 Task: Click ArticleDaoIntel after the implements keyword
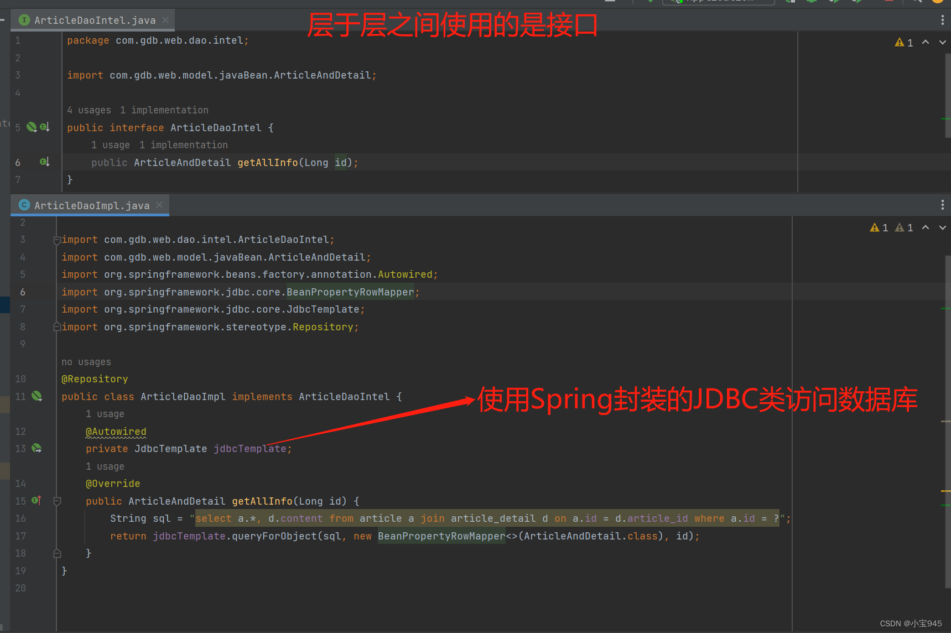[x=344, y=397]
